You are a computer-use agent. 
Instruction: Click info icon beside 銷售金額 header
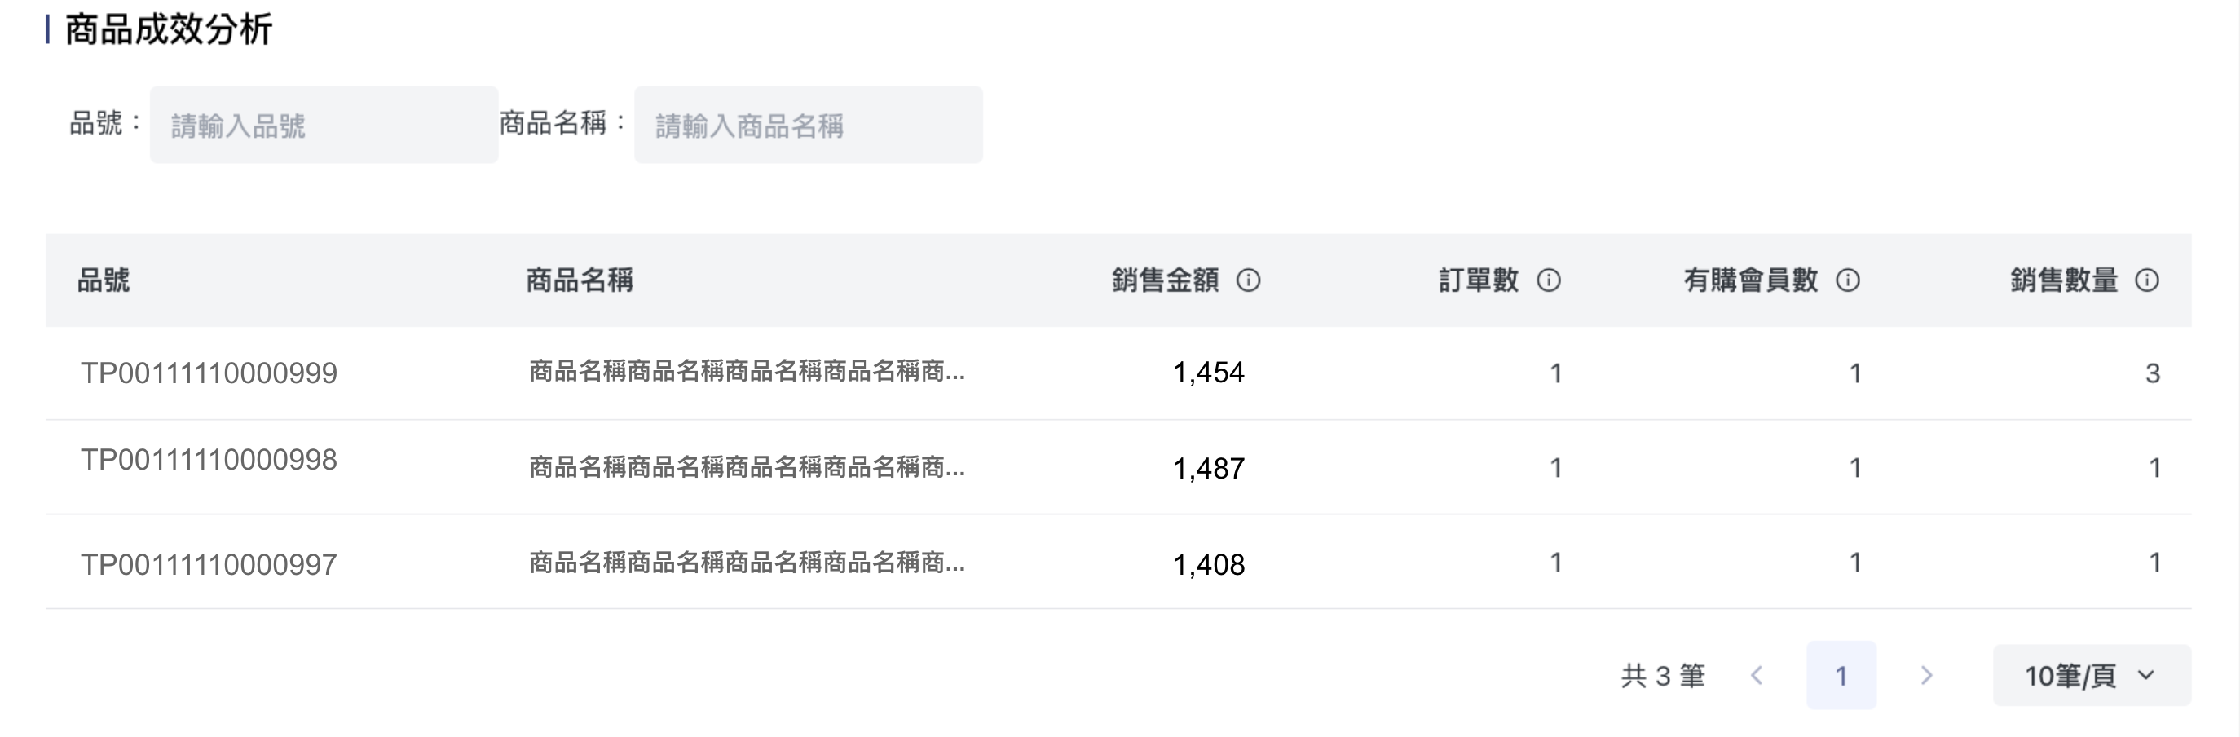click(1248, 280)
